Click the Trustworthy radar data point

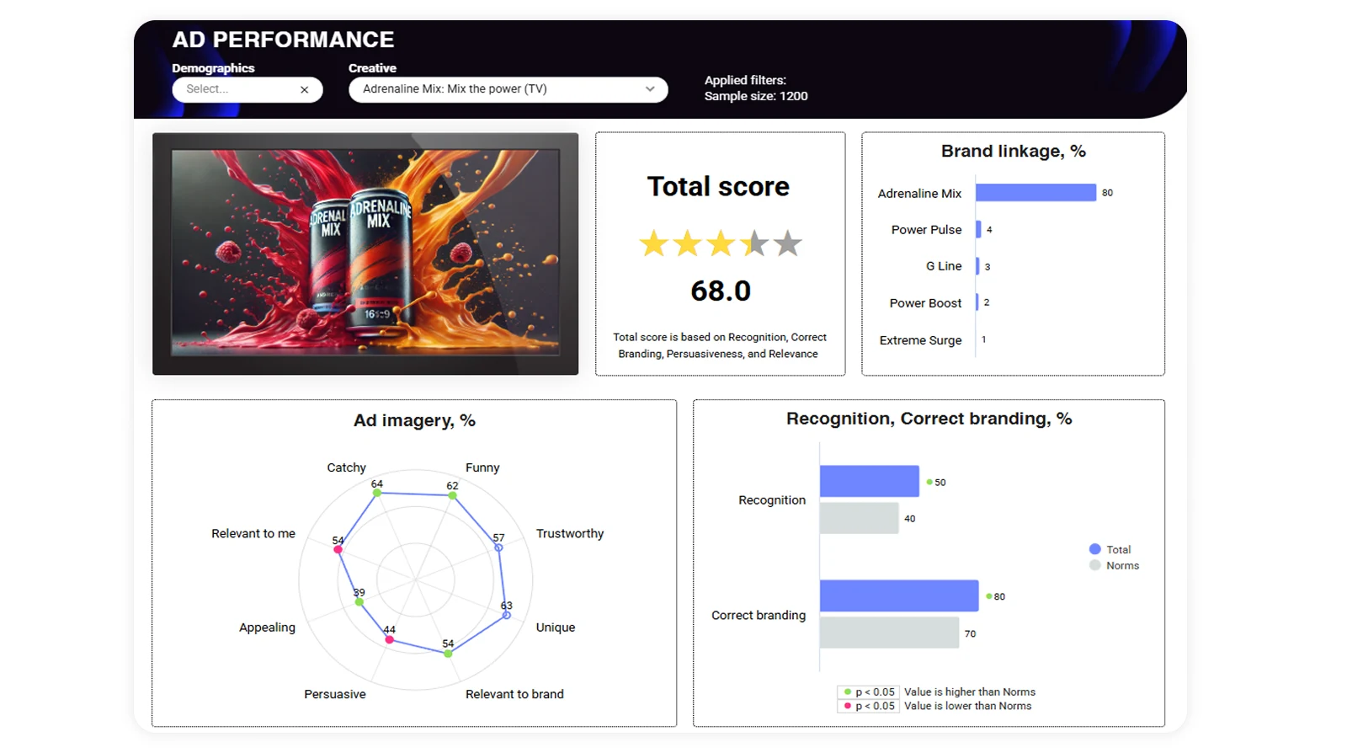[498, 547]
